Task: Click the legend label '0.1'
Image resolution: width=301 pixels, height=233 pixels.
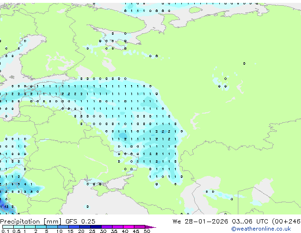Action: (5, 231)
